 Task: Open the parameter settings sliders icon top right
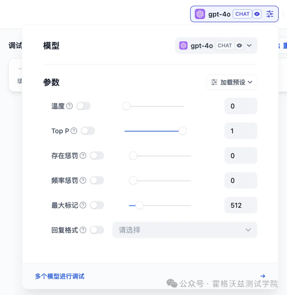(270, 14)
